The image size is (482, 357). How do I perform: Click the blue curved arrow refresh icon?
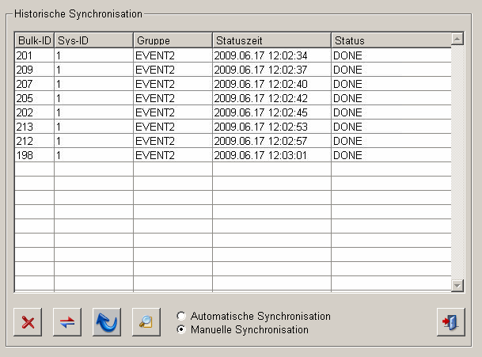tap(107, 322)
